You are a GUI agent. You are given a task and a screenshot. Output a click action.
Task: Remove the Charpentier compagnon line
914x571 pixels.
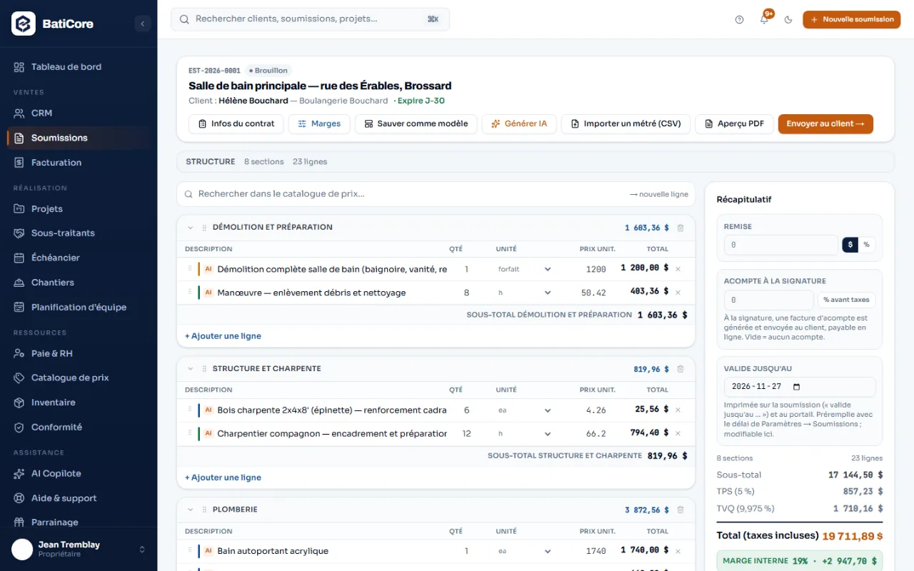[x=678, y=433]
